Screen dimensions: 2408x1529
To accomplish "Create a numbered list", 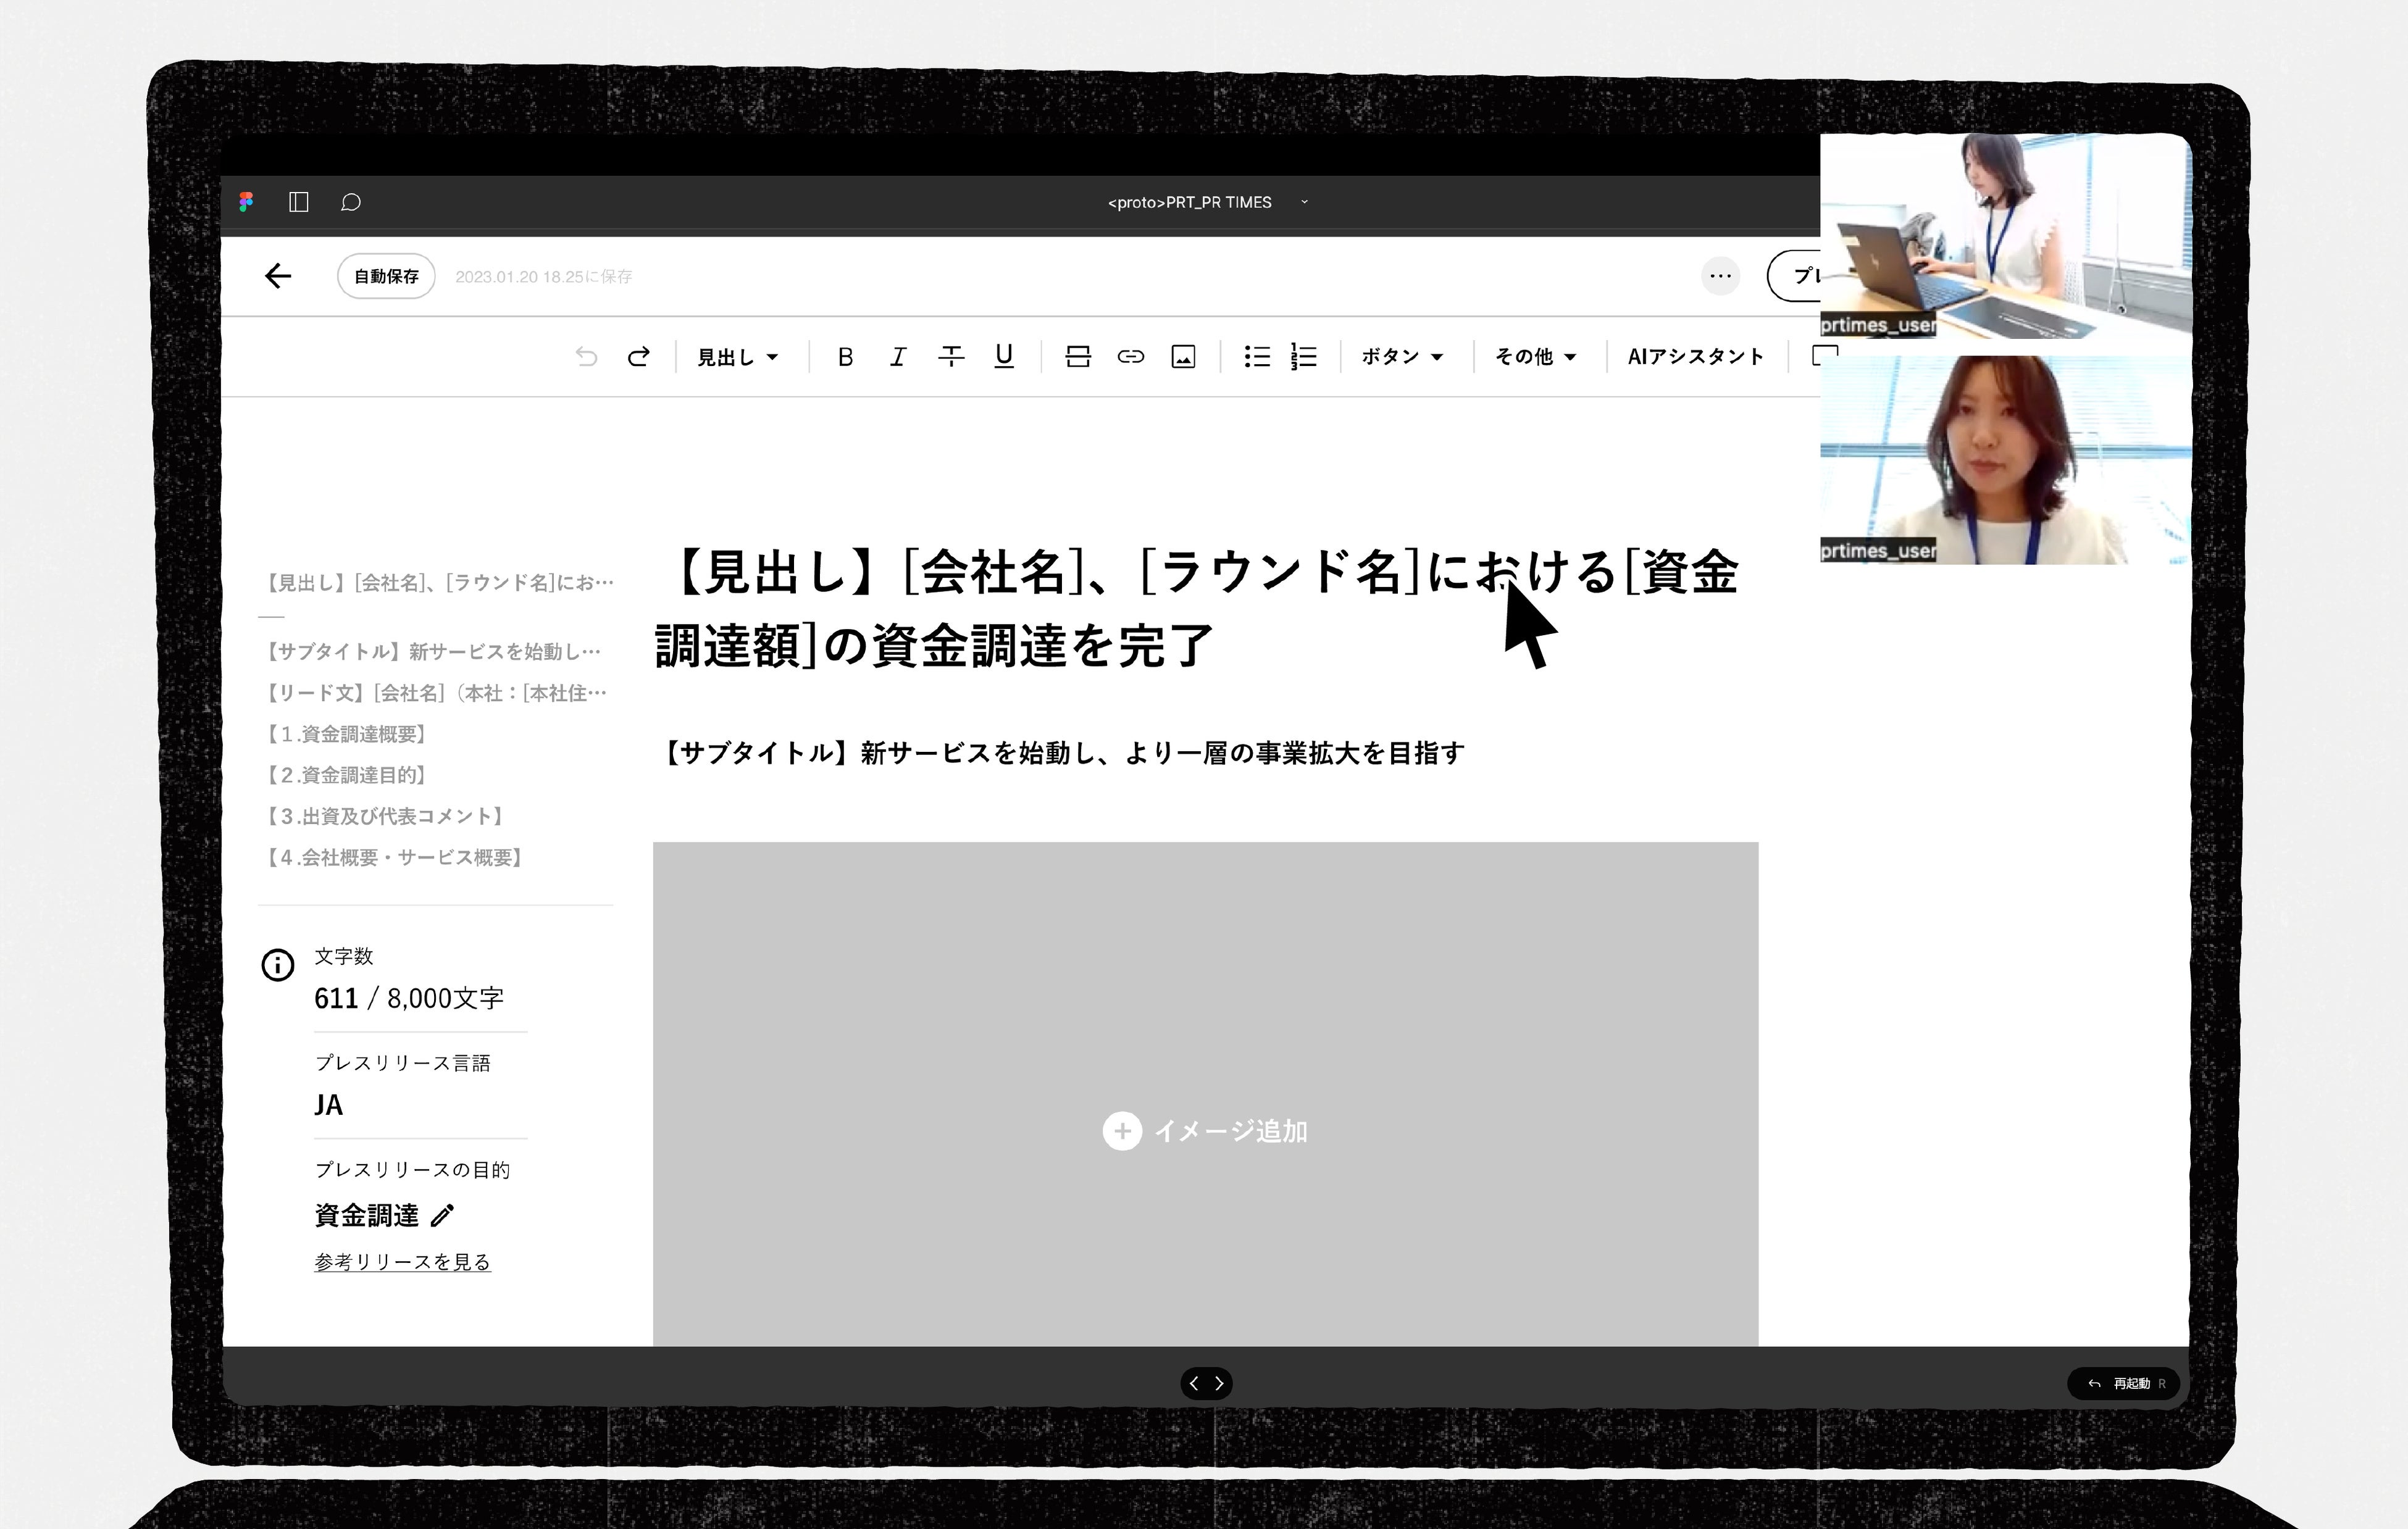I will pos(1304,356).
